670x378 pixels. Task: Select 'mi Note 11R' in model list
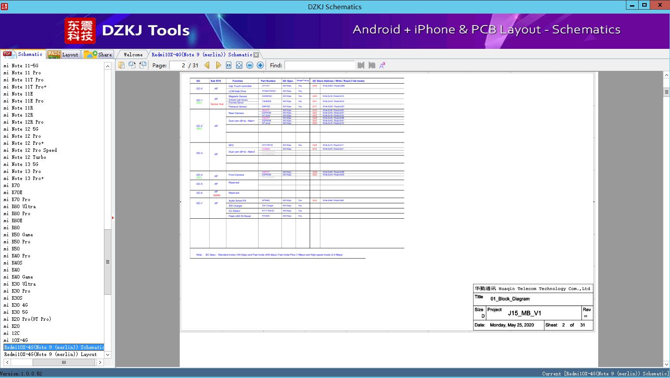18,108
